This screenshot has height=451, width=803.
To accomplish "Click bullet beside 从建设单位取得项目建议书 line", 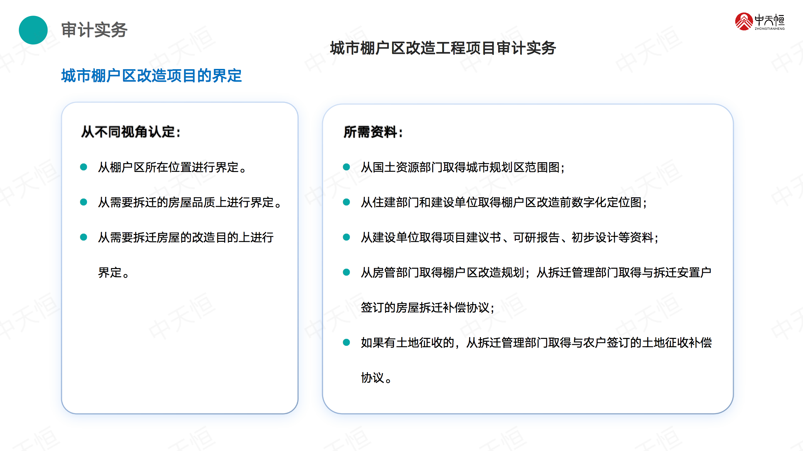I will pos(346,237).
